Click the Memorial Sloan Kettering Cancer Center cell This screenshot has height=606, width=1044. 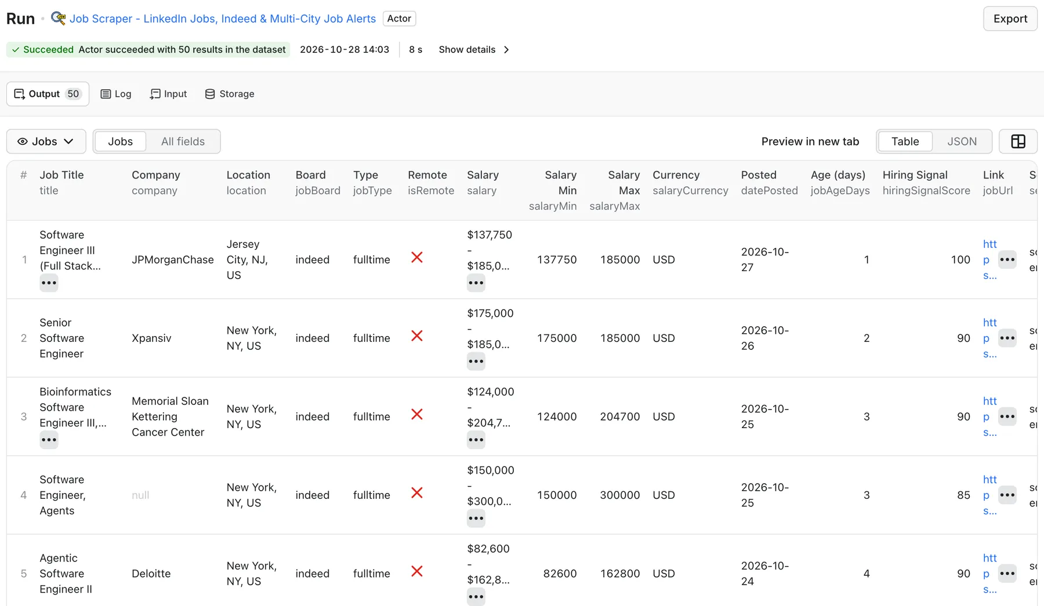tap(170, 417)
